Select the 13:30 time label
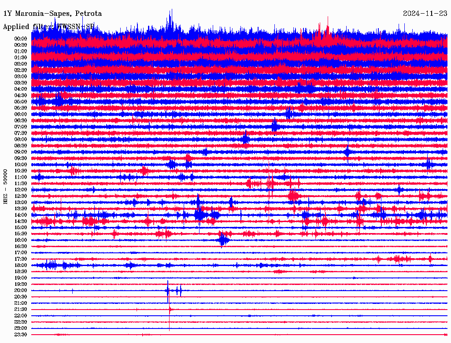451x343 pixels. pyautogui.click(x=21, y=209)
